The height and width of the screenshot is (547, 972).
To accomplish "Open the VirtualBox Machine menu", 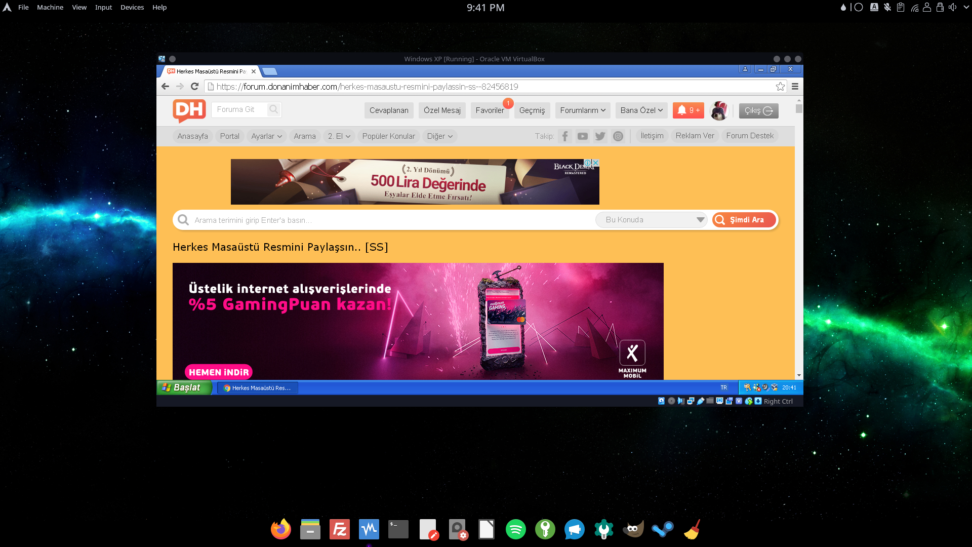I will pos(50,7).
